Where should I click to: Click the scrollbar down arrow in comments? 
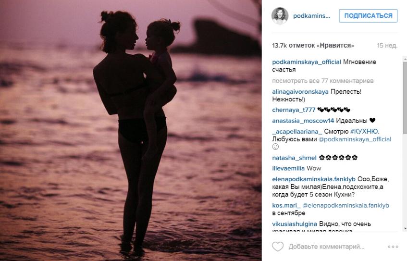(405, 229)
